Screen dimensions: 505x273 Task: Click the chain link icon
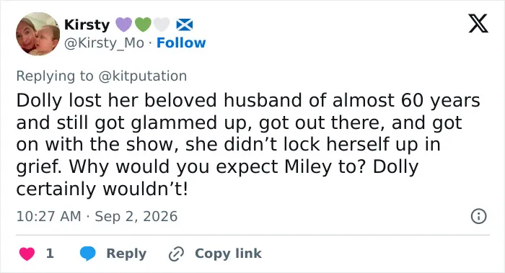(177, 254)
